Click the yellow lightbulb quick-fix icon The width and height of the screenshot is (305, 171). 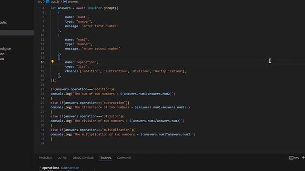52,62
